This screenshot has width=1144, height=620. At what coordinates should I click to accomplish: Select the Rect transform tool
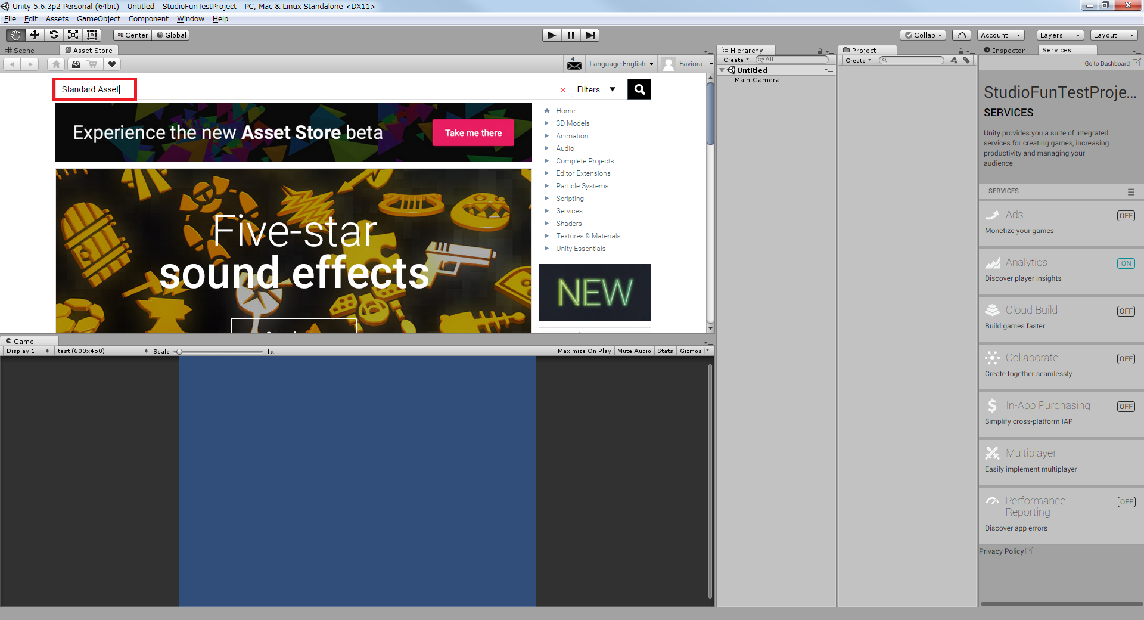click(x=92, y=35)
